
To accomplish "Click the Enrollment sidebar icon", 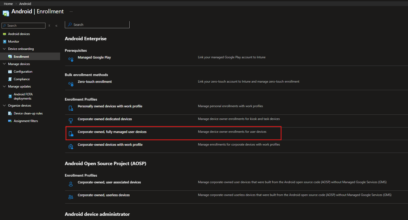I will (10, 57).
